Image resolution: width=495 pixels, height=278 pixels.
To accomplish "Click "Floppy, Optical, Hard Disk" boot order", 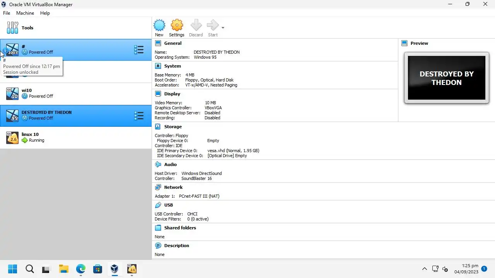I will (x=209, y=80).
